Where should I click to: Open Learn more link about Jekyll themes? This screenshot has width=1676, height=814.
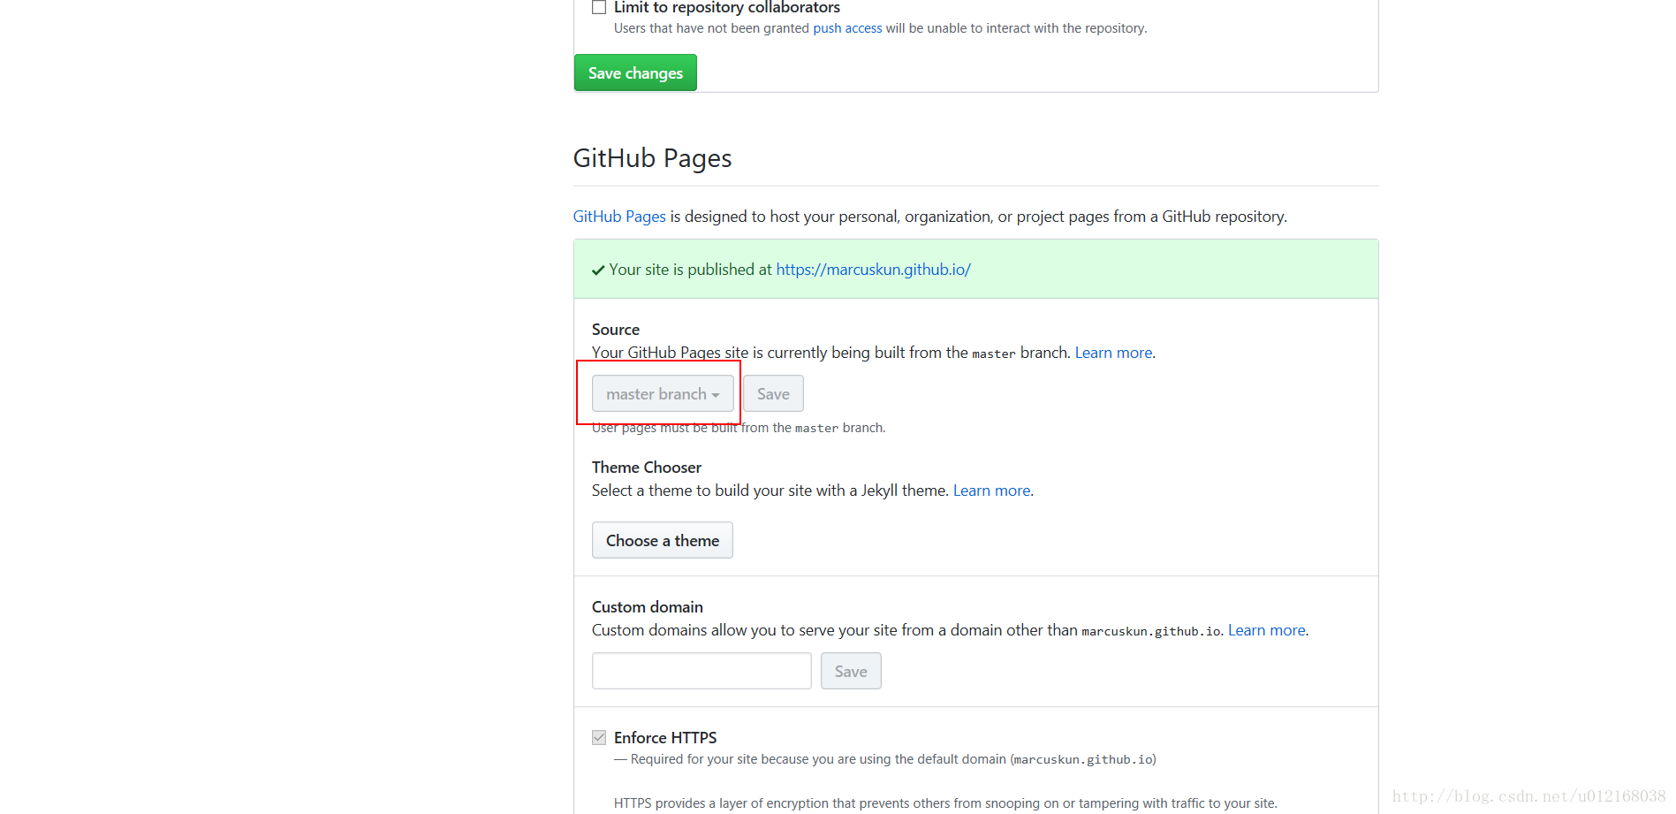pos(991,491)
